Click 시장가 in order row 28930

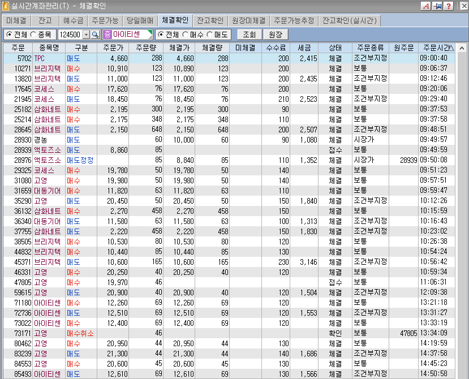pos(364,140)
